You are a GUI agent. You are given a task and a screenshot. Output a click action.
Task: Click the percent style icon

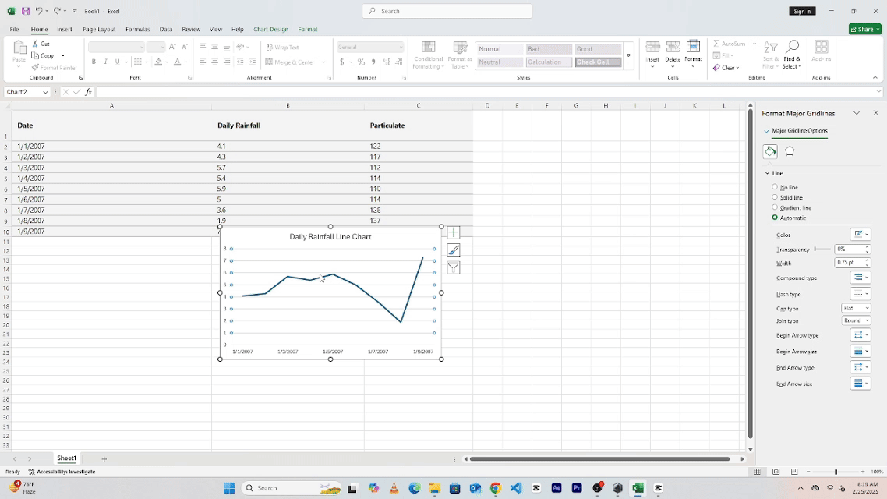[361, 62]
